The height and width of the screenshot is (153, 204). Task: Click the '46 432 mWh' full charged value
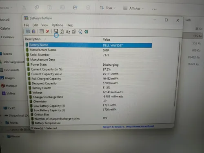pos(111,78)
